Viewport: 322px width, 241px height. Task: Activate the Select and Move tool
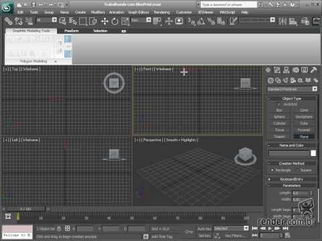pyautogui.click(x=105, y=21)
